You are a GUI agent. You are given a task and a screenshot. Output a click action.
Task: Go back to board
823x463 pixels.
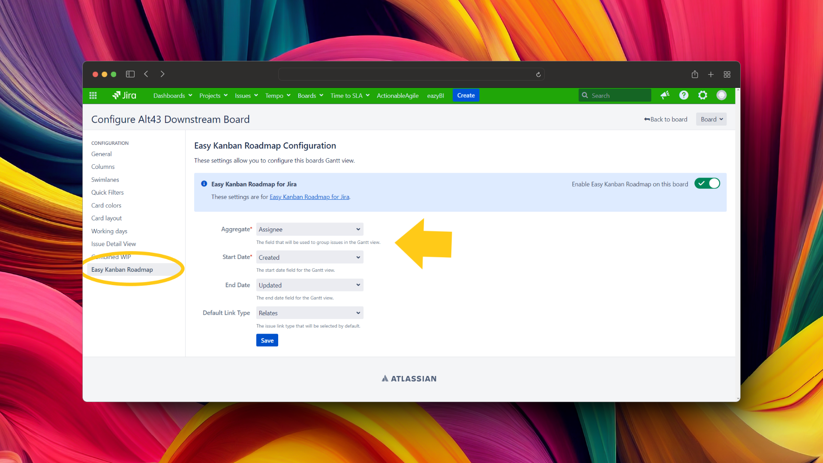665,119
